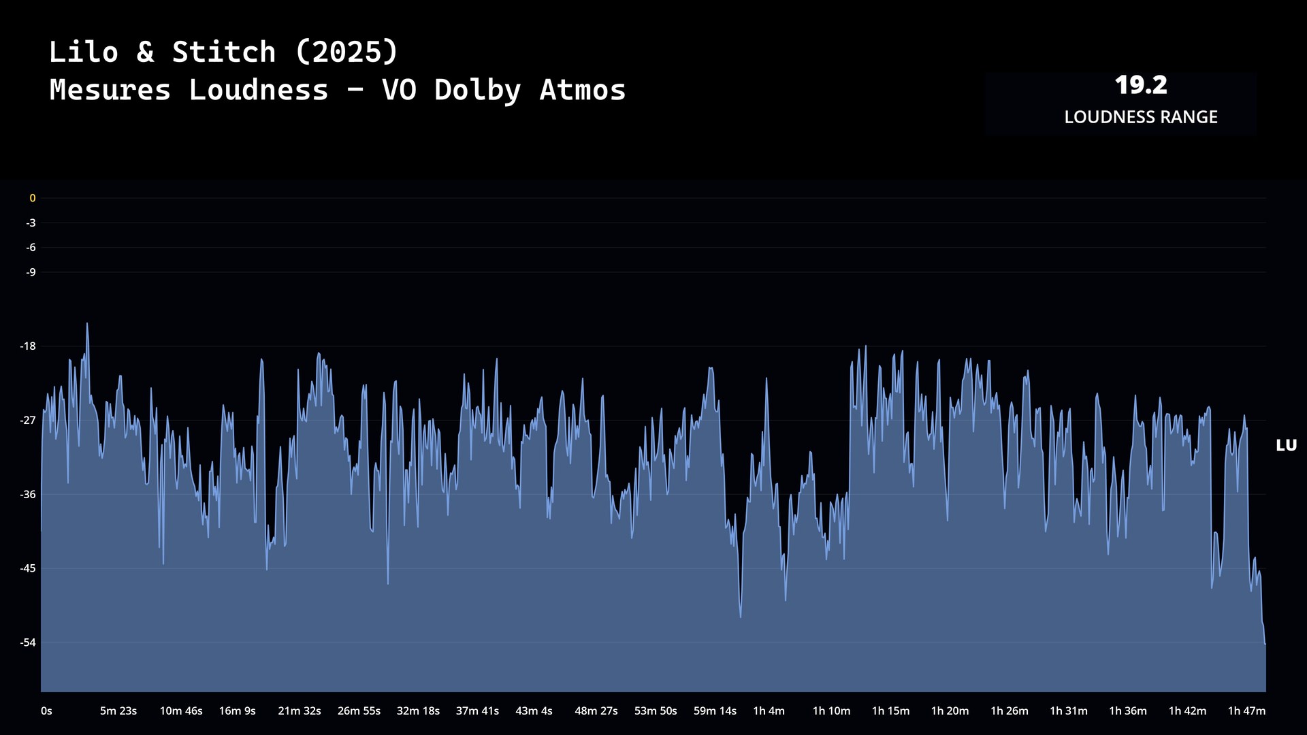Click the LU unit label

[1286, 446]
